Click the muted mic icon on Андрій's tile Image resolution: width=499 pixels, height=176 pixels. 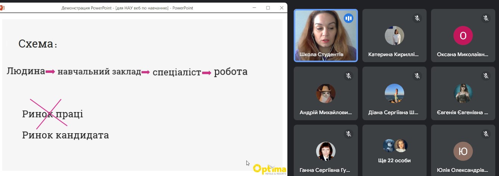tap(348, 76)
